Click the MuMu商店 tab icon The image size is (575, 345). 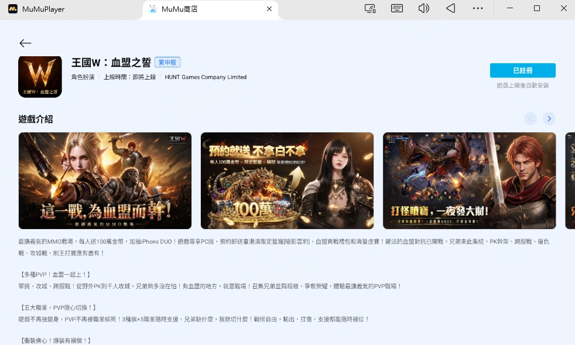[153, 9]
